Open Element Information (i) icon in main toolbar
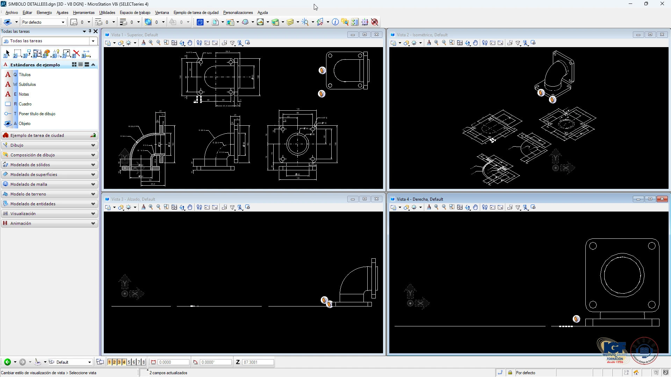 tap(335, 22)
